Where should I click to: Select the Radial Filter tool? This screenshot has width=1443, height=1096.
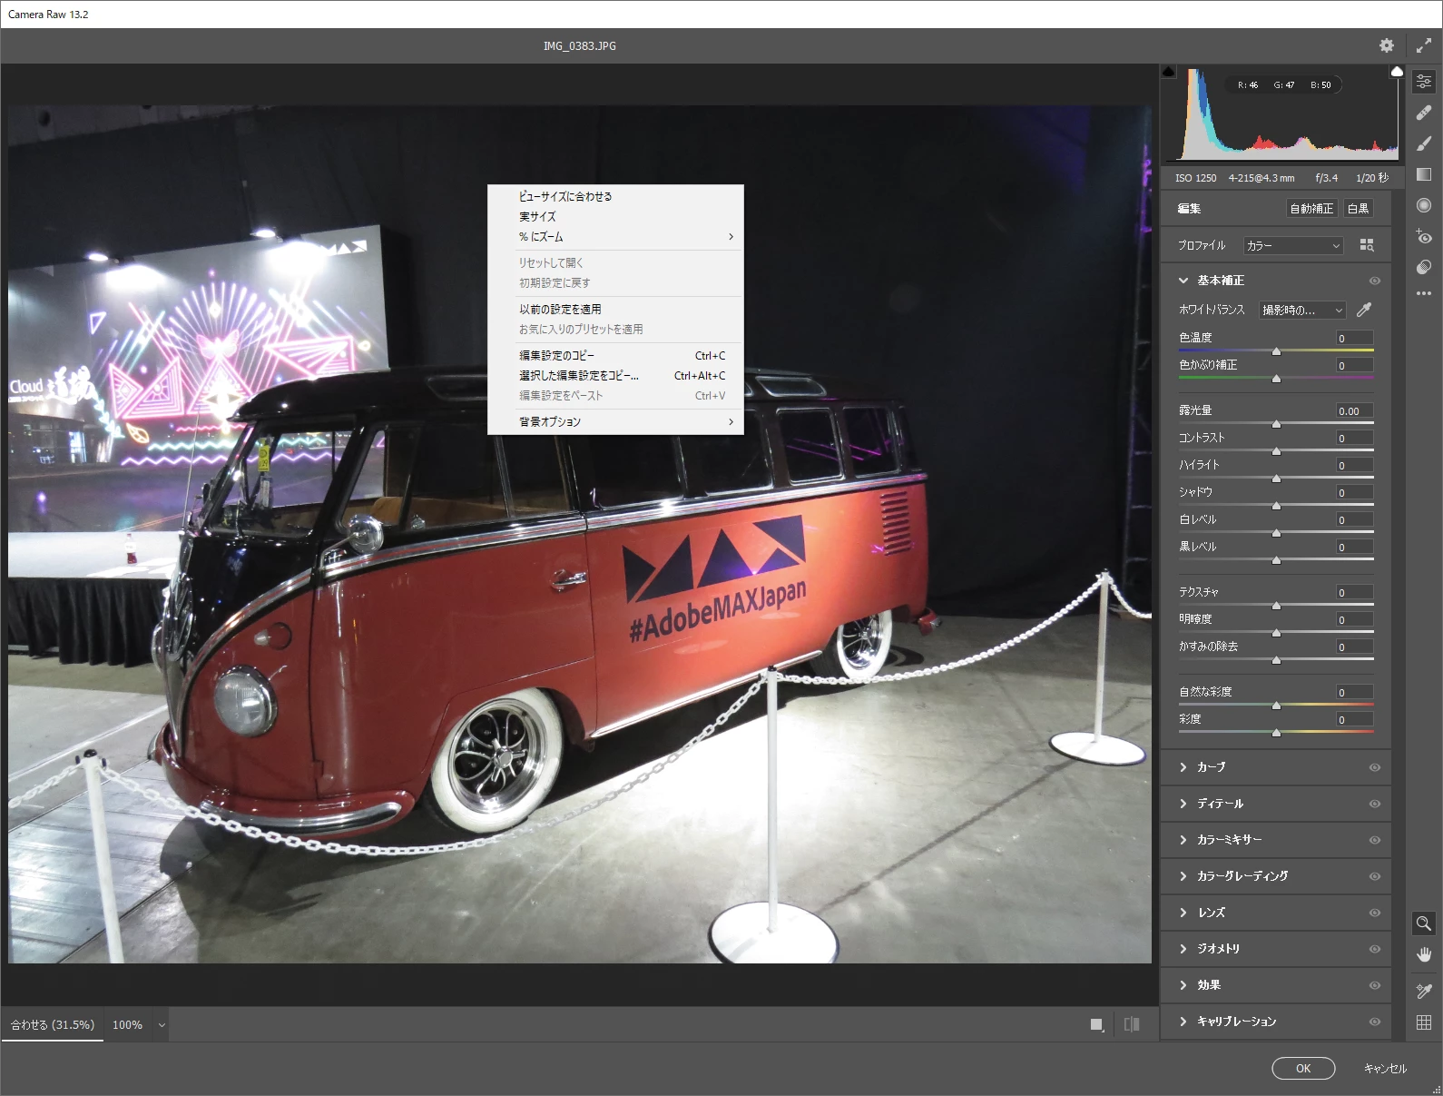1423,205
